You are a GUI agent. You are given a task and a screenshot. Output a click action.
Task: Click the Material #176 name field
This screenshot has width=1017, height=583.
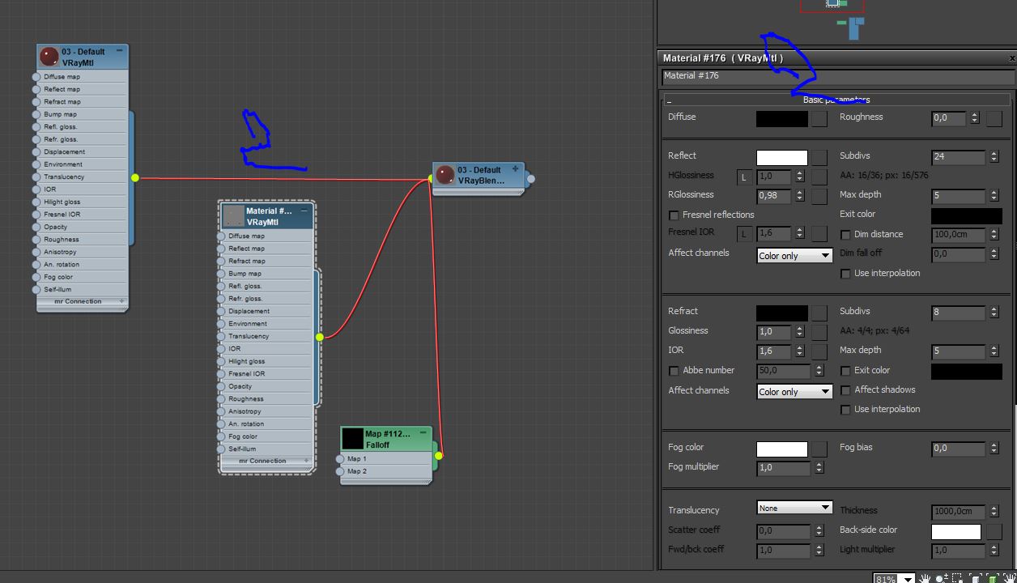[x=836, y=76]
